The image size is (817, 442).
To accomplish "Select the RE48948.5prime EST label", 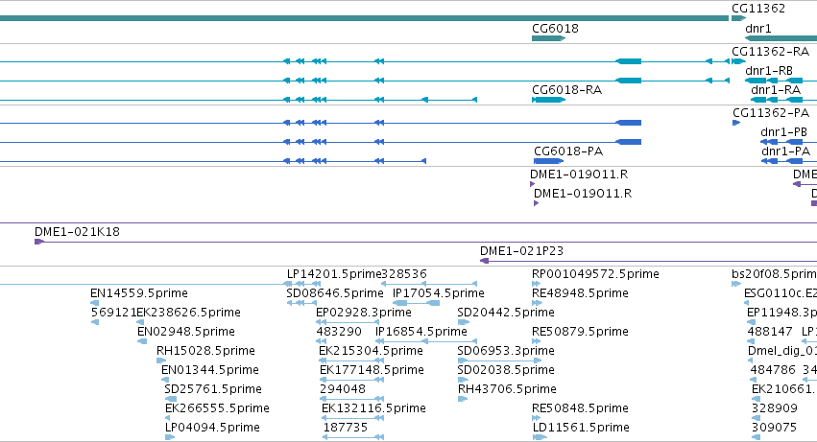I will [580, 293].
